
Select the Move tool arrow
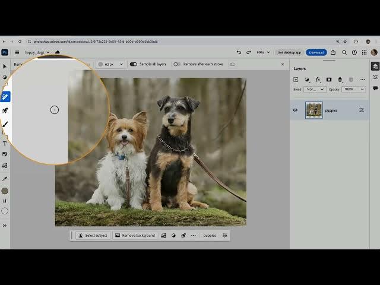click(x=5, y=66)
